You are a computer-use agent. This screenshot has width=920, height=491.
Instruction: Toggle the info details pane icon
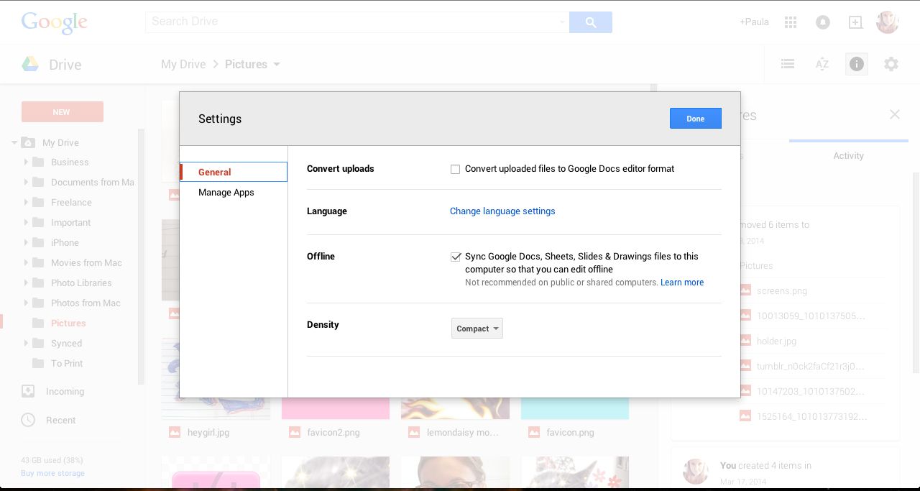tap(856, 64)
